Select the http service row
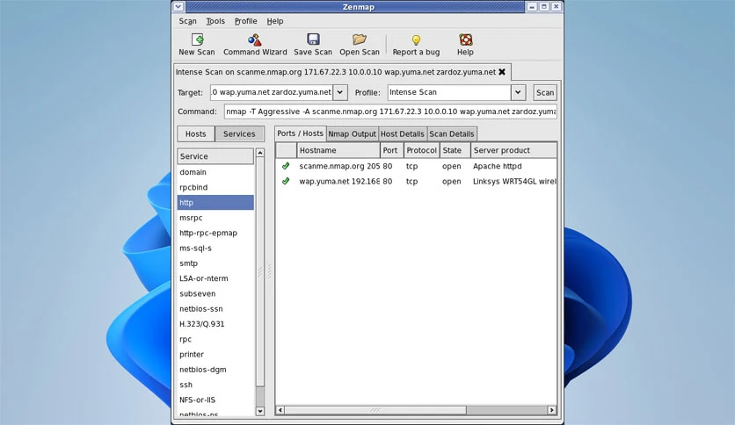 point(215,203)
